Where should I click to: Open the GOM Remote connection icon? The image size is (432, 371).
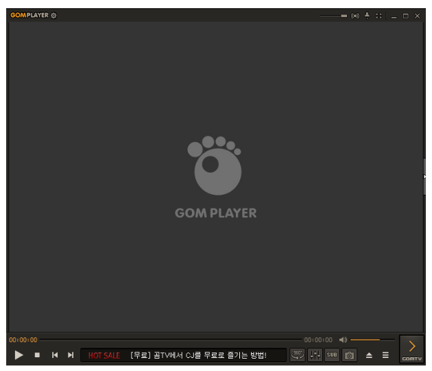click(x=355, y=16)
